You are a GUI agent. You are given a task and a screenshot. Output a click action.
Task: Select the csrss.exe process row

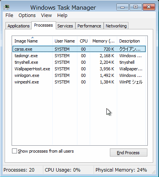coord(79,49)
